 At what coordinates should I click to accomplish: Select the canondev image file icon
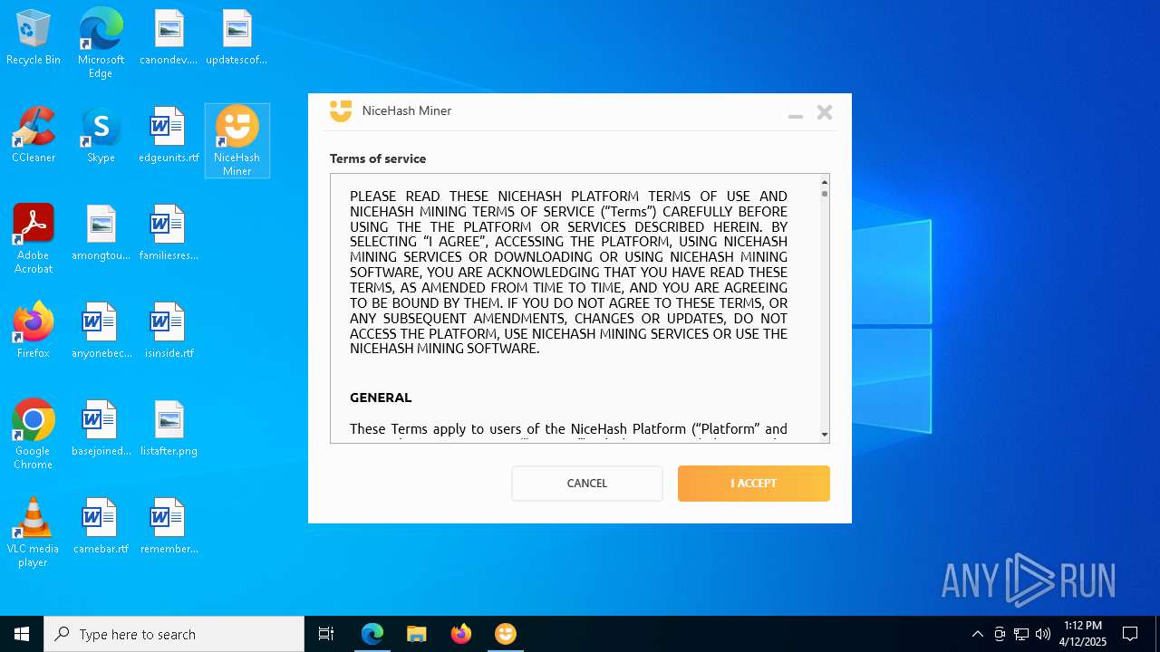click(169, 38)
